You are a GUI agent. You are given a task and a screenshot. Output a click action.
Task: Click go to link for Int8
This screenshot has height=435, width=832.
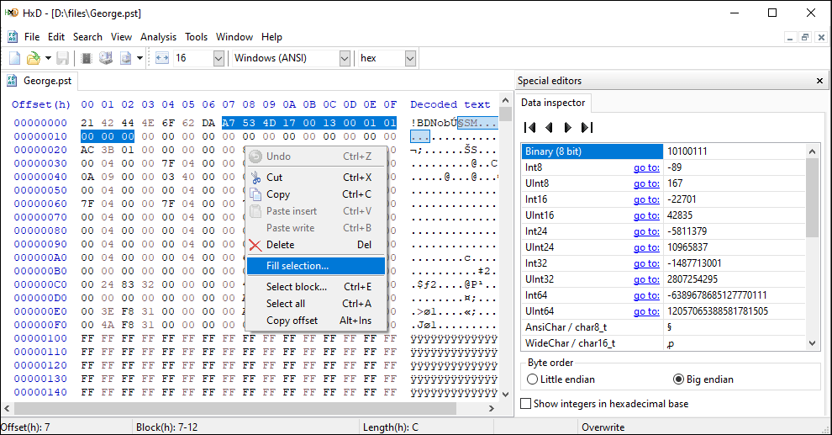point(646,167)
